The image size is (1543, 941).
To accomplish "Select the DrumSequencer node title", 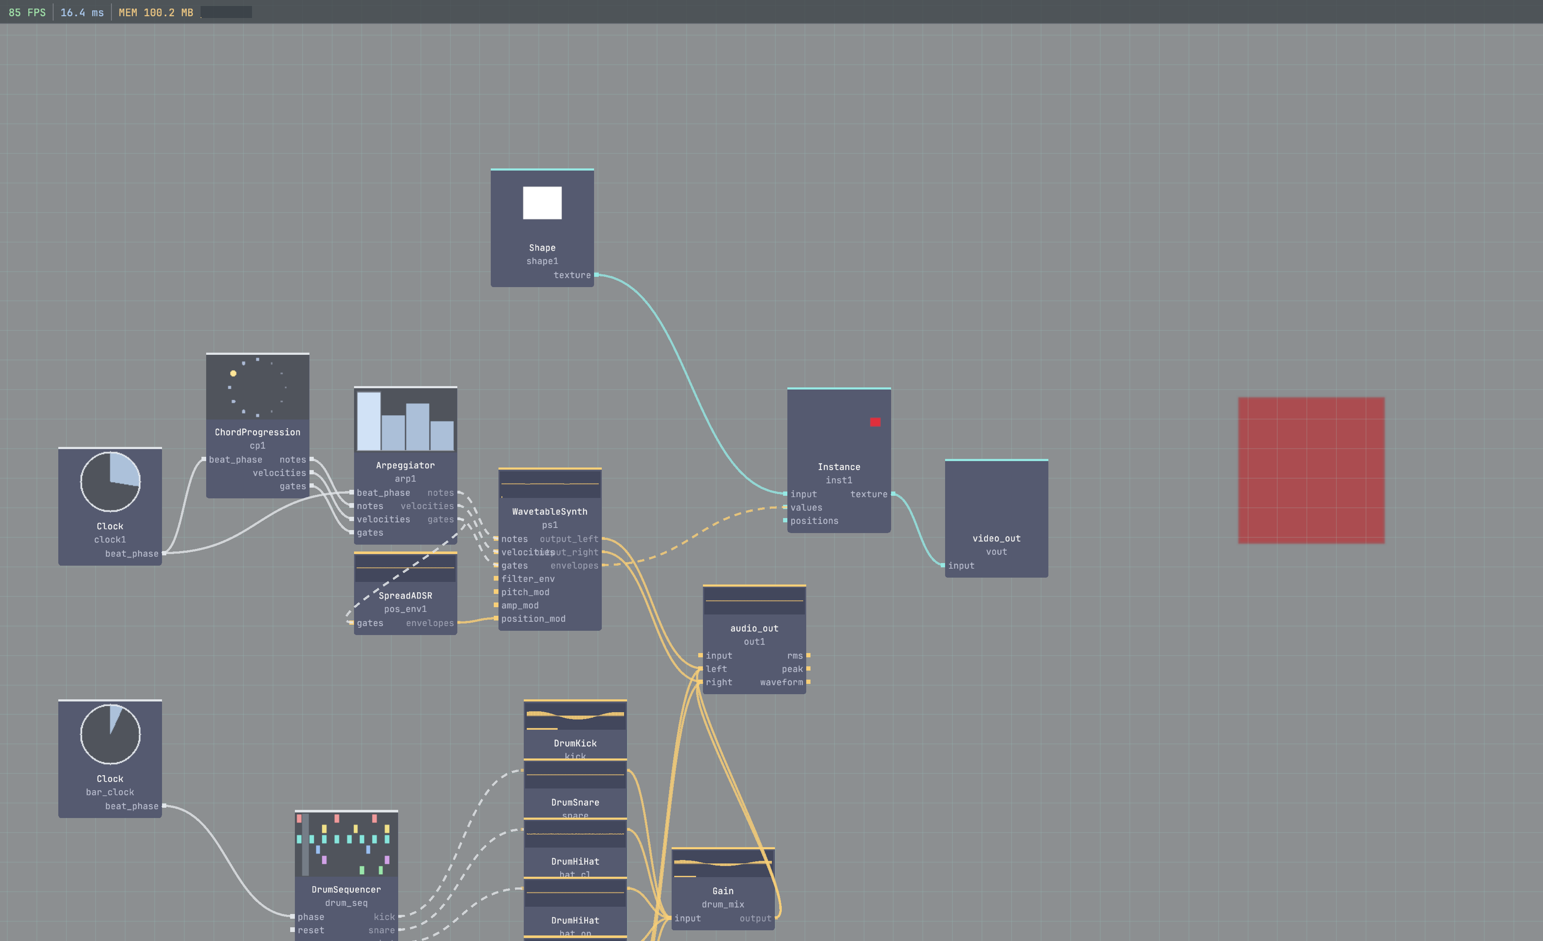I will point(346,890).
